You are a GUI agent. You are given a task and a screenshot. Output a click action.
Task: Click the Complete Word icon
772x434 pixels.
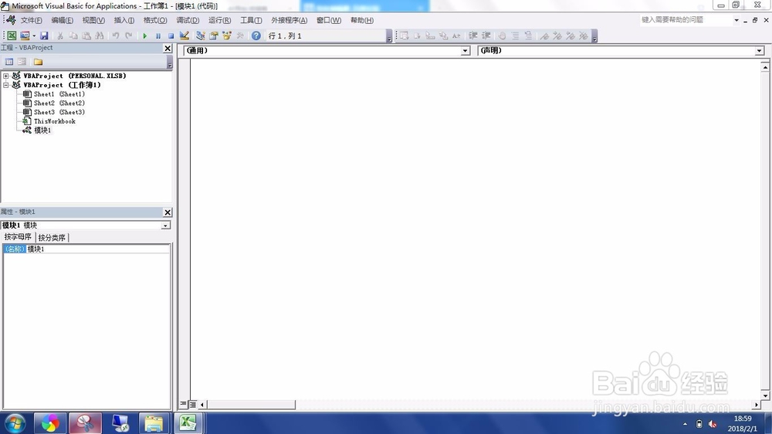point(456,36)
